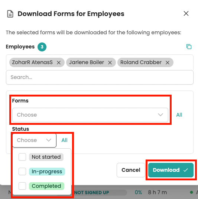The image size is (198, 199).
Task: Click the document icon beside dialog title
Action: 10,14
